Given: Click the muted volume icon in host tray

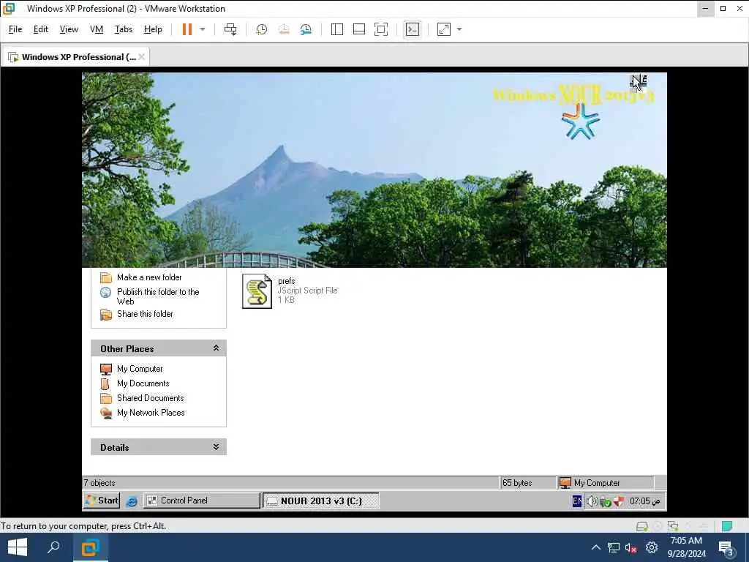Looking at the screenshot, I should click(x=631, y=548).
